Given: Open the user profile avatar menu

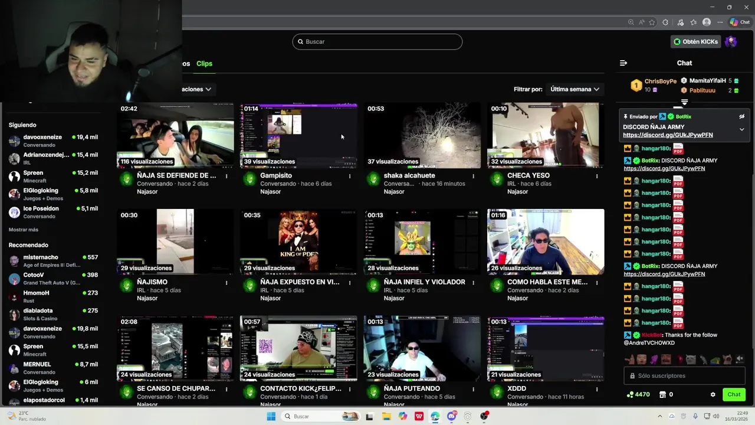Looking at the screenshot, I should point(731,41).
